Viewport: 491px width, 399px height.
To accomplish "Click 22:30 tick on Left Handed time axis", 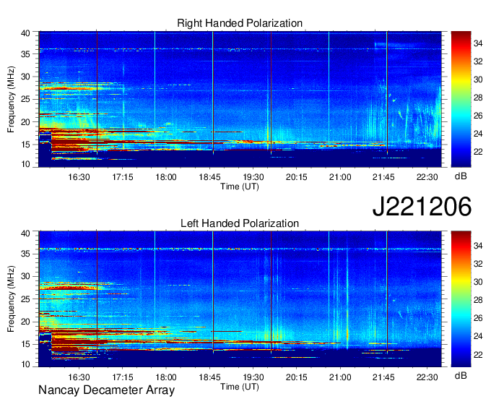I will coord(427,377).
